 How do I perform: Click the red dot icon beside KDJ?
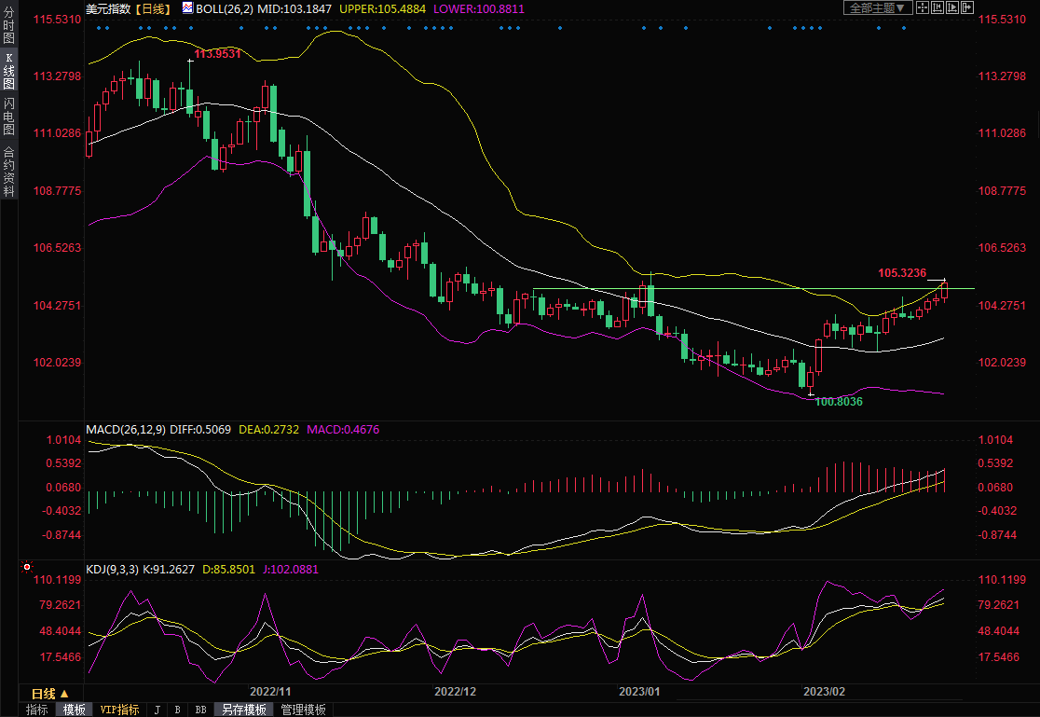26,567
